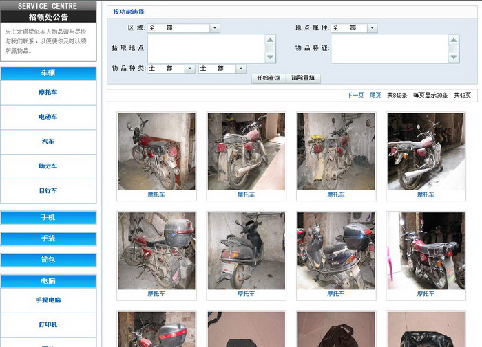482x347 pixels.
Task: Click inside the 物品特征 text area
Action: 390,49
